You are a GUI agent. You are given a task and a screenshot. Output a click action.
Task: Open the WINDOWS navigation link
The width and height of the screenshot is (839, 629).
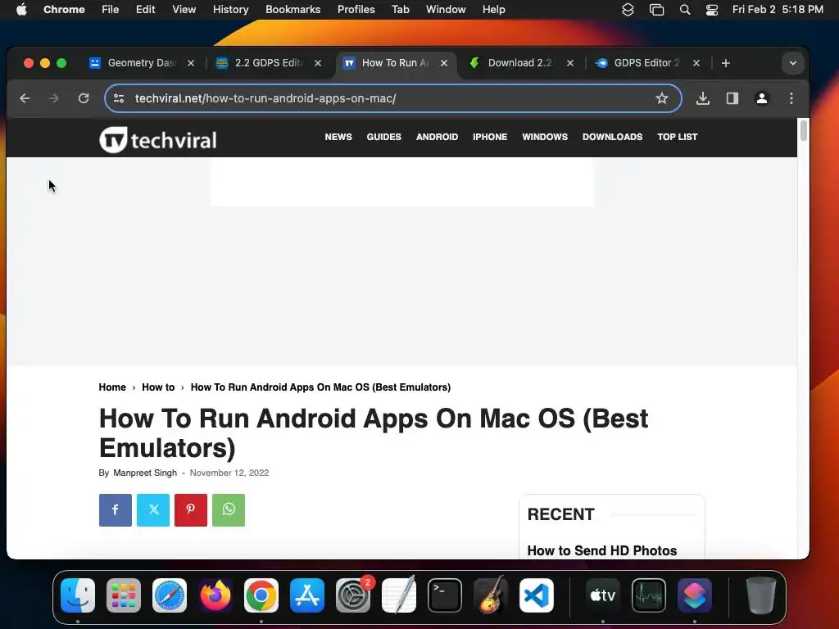545,137
